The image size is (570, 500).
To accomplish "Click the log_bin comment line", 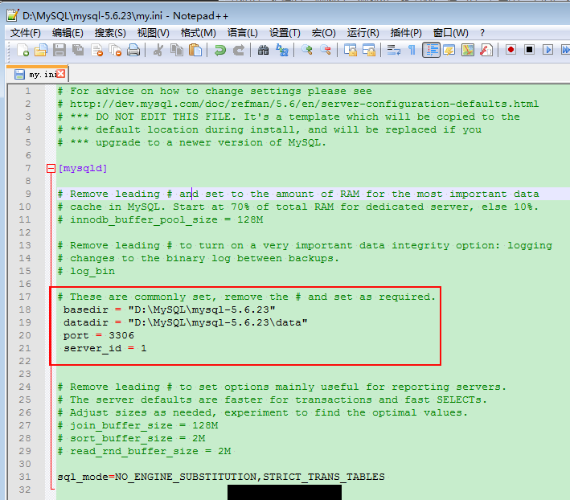I will pyautogui.click(x=86, y=272).
